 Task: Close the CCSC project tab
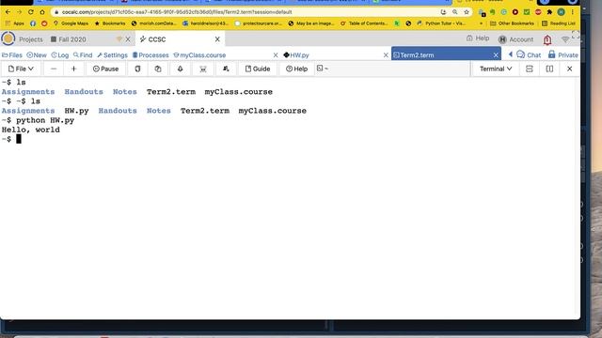(217, 39)
